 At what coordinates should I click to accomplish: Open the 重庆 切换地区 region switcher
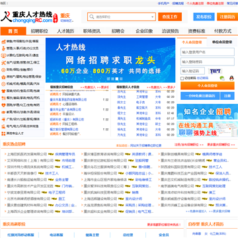click(x=67, y=18)
